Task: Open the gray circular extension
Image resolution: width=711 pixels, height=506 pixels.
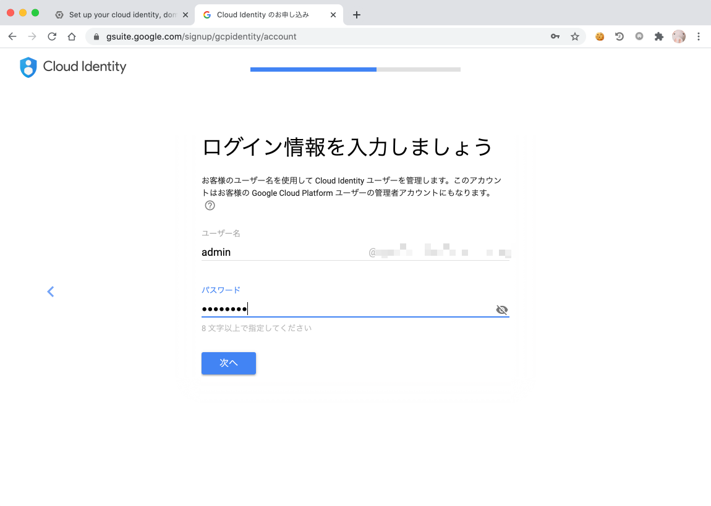Action: coord(639,36)
